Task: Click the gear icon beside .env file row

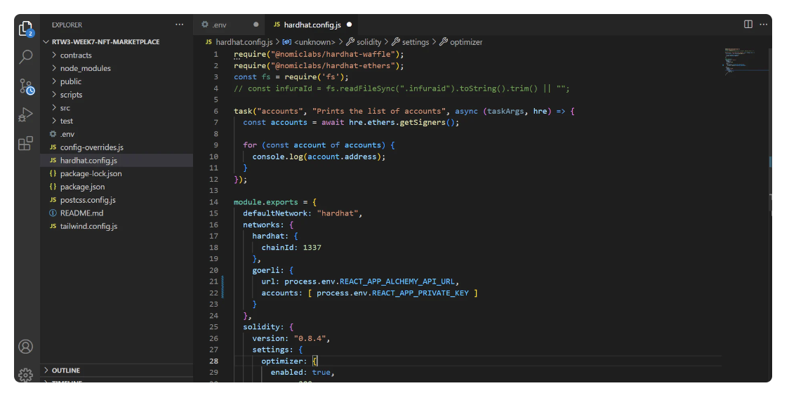Action: 53,134
